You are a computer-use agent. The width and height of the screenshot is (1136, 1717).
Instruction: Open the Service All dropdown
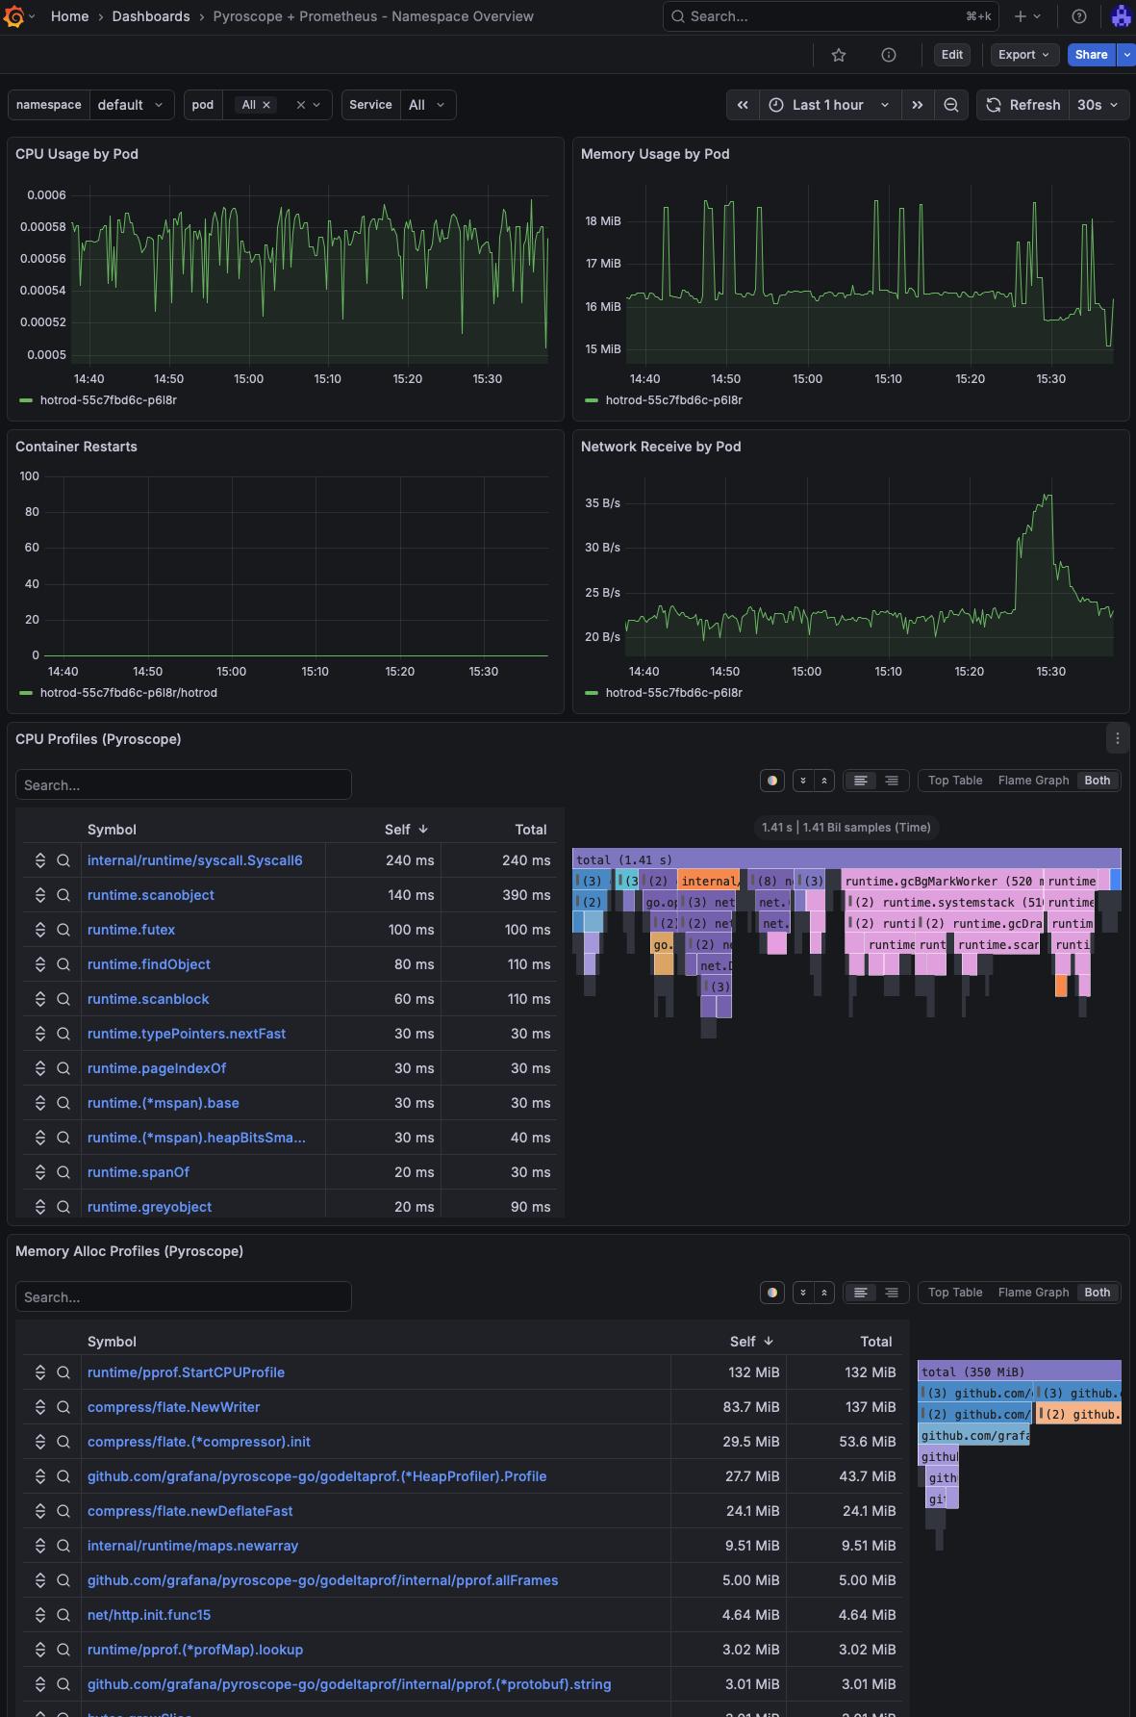pyautogui.click(x=427, y=105)
